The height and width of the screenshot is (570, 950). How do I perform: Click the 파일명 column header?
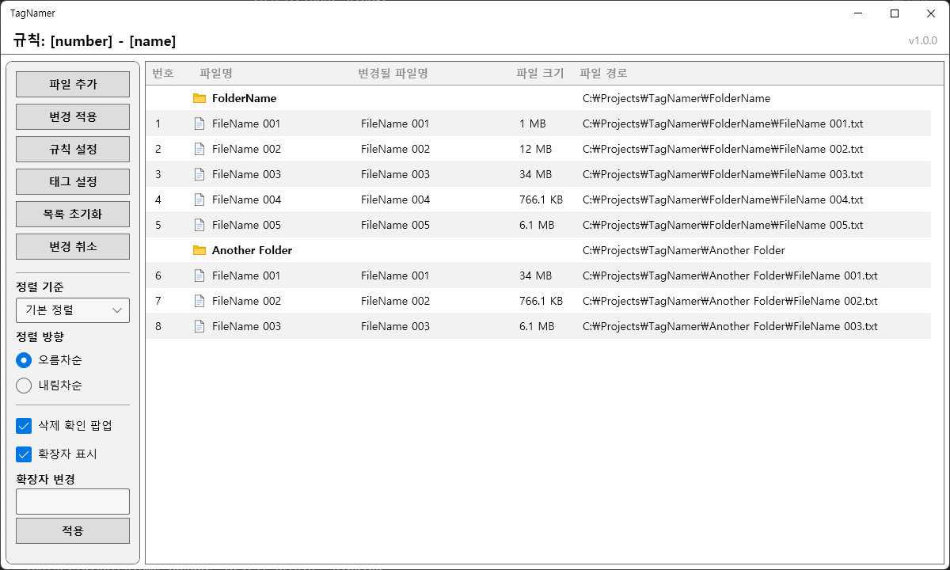click(x=216, y=74)
